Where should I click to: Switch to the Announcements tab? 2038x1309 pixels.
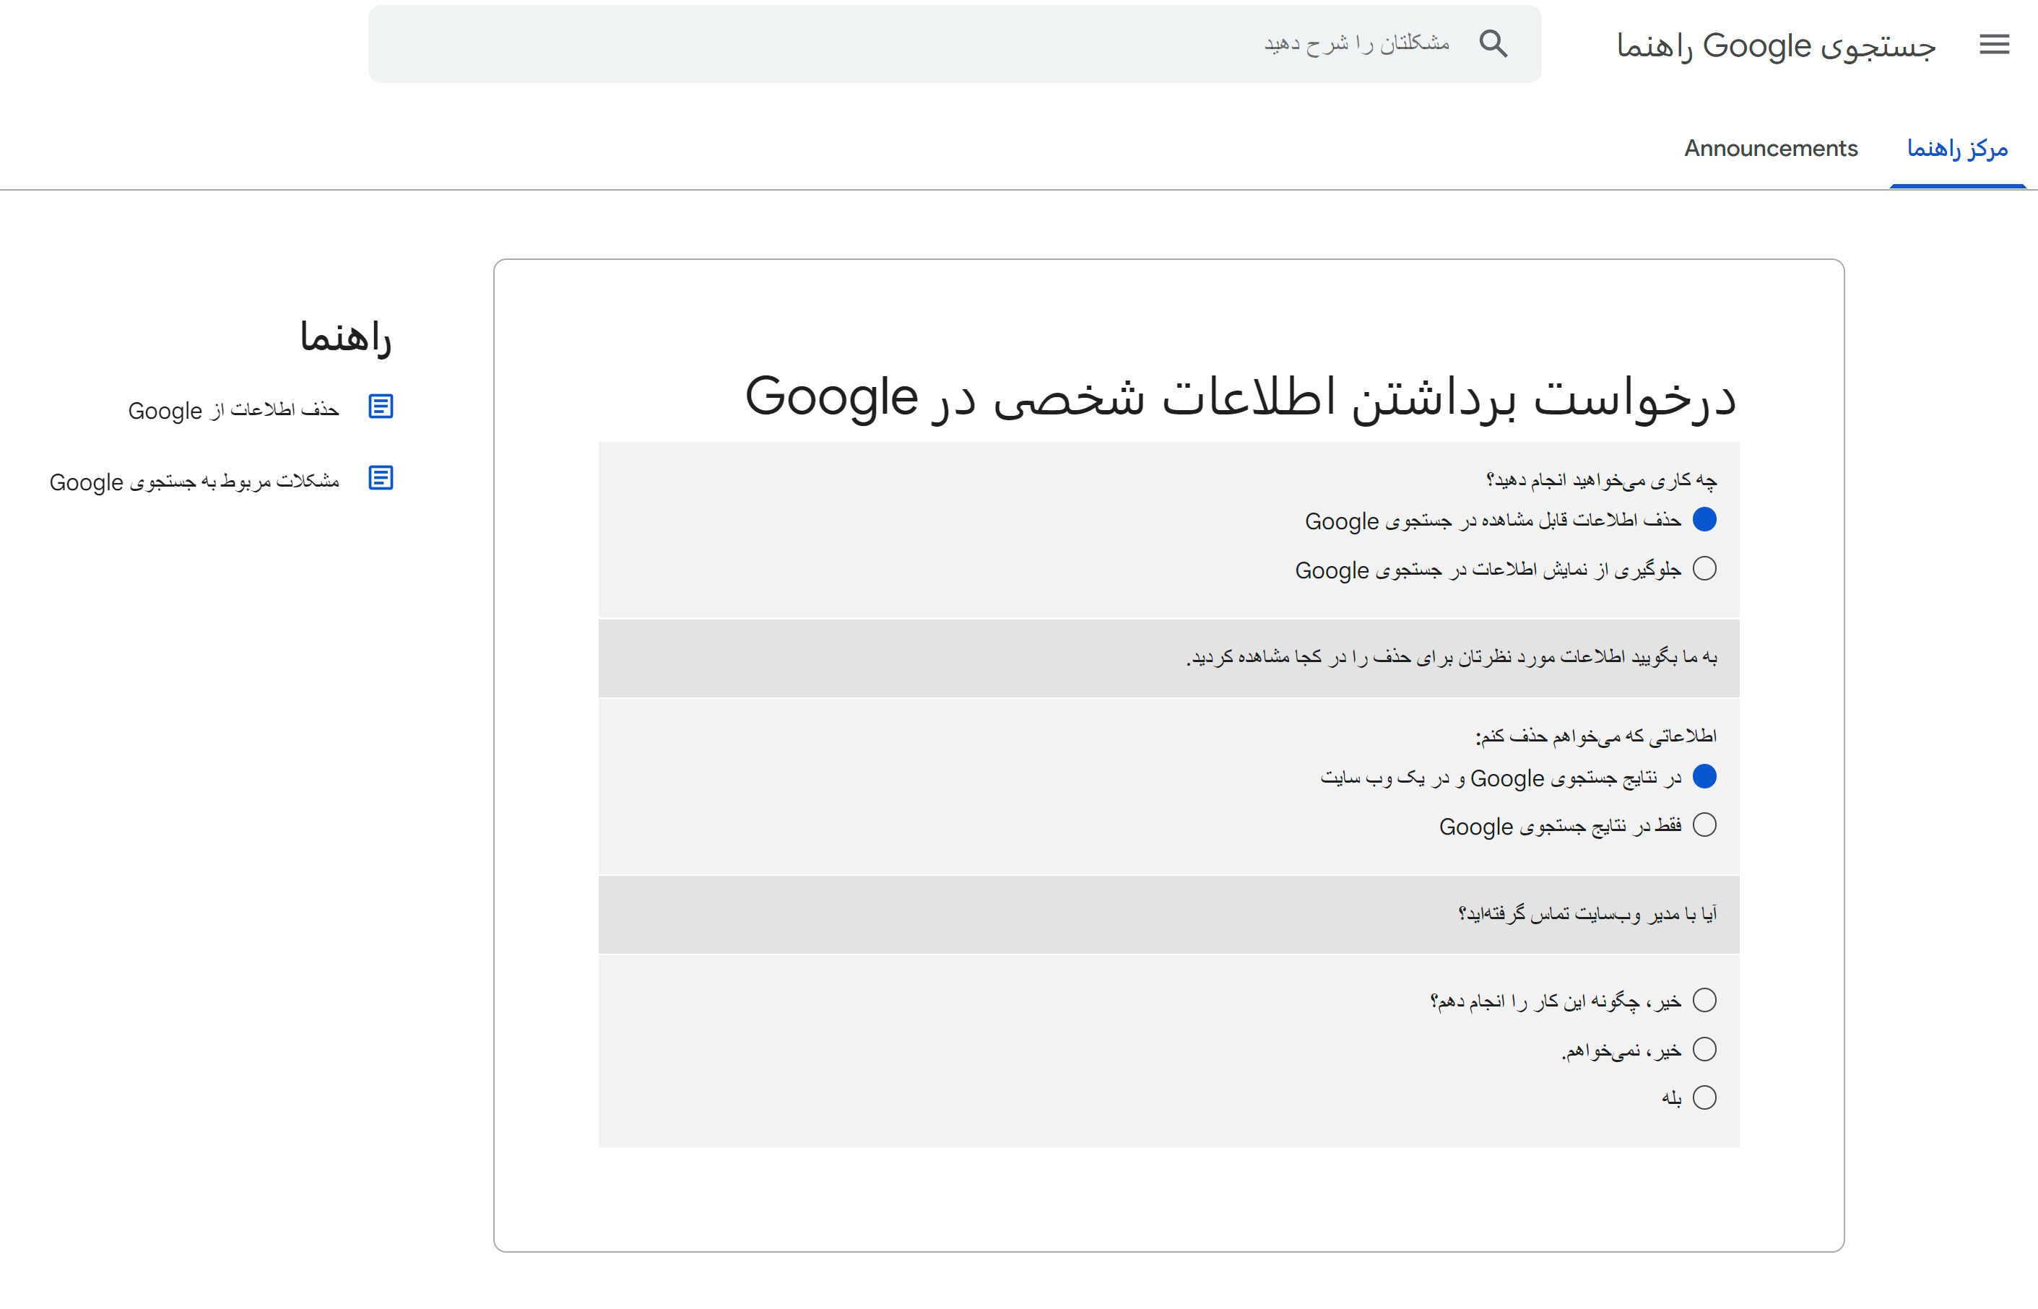tap(1770, 149)
